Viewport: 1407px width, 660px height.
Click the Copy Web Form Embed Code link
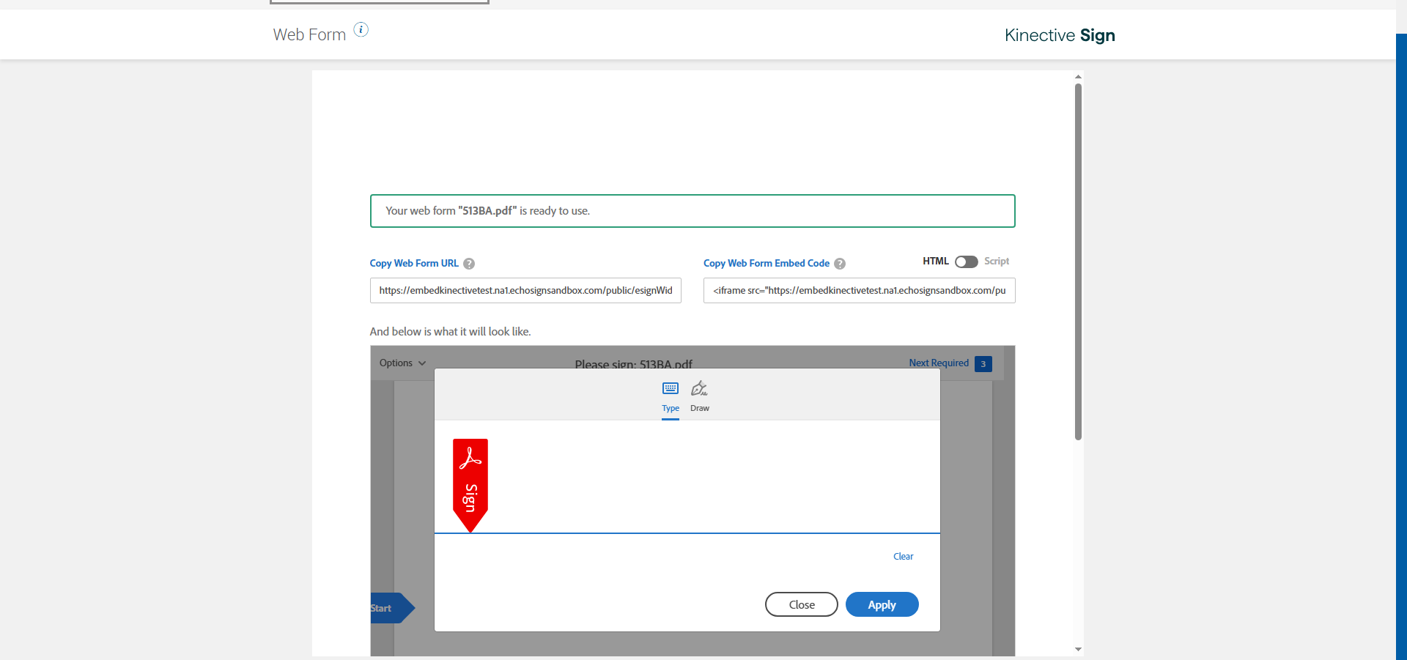767,264
